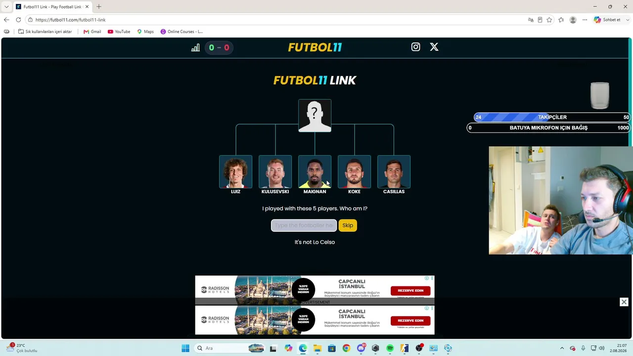Close the Futbol11 Link tab
Screen dimensions: 633x356
pyautogui.click(x=87, y=7)
